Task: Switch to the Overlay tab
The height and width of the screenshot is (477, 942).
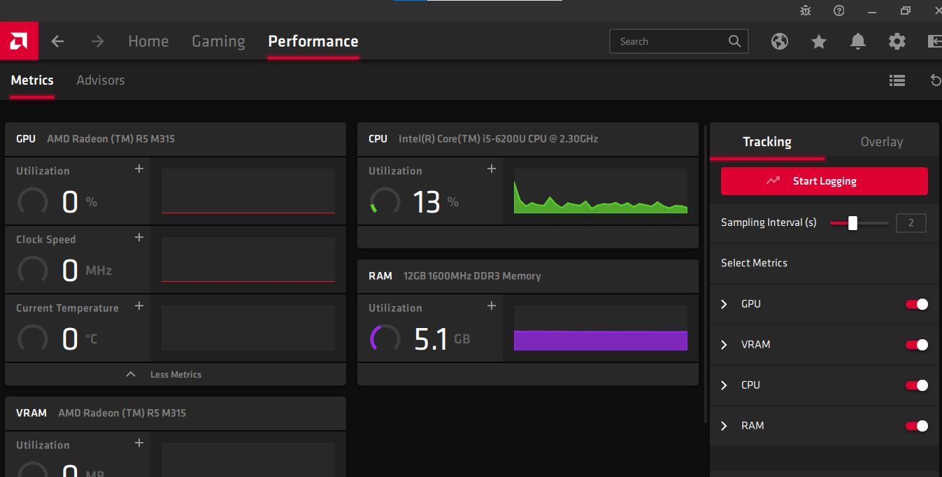Action: 882,142
